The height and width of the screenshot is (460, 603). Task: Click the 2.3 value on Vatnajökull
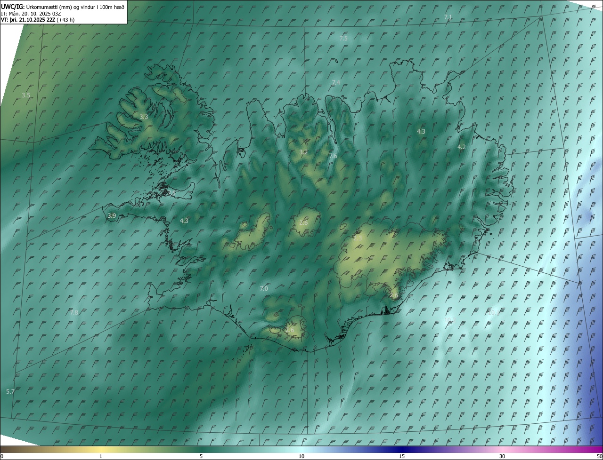click(358, 238)
